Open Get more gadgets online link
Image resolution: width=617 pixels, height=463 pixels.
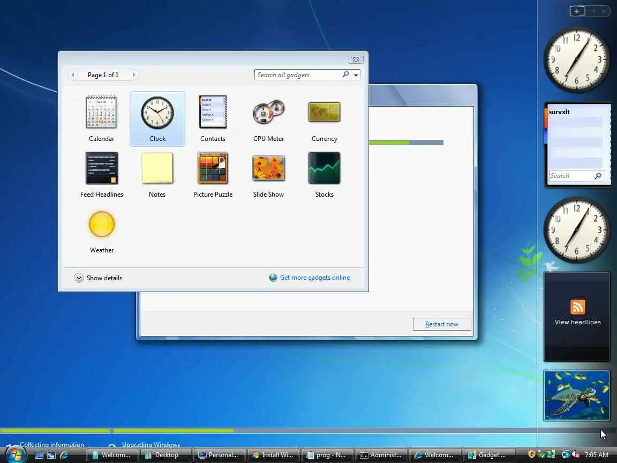pos(310,278)
